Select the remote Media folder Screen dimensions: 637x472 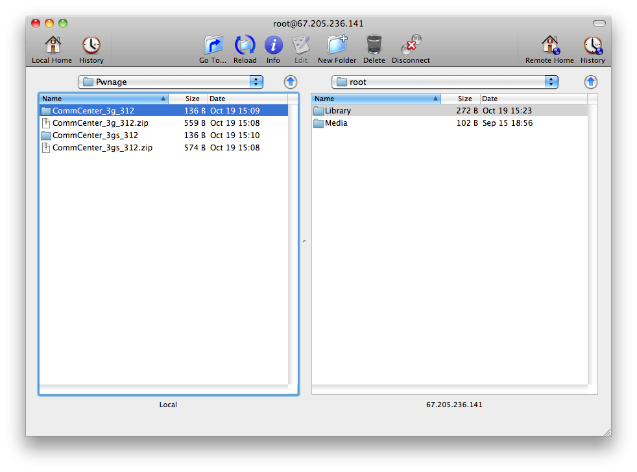[335, 123]
